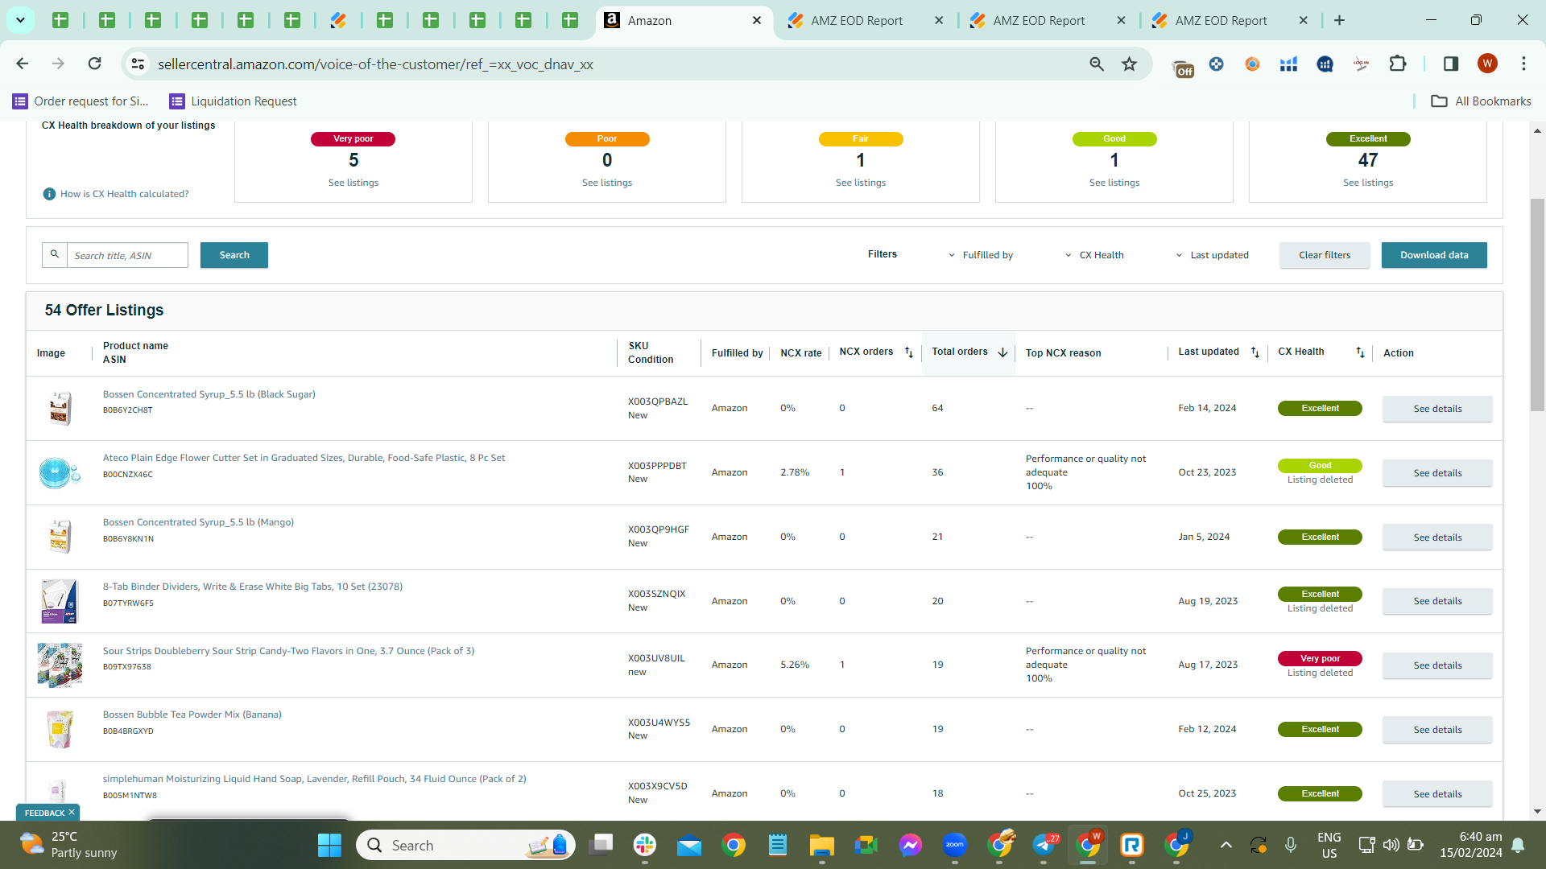This screenshot has height=869, width=1546.
Task: Click the Sour Strips product thumbnail
Action: coord(60,665)
